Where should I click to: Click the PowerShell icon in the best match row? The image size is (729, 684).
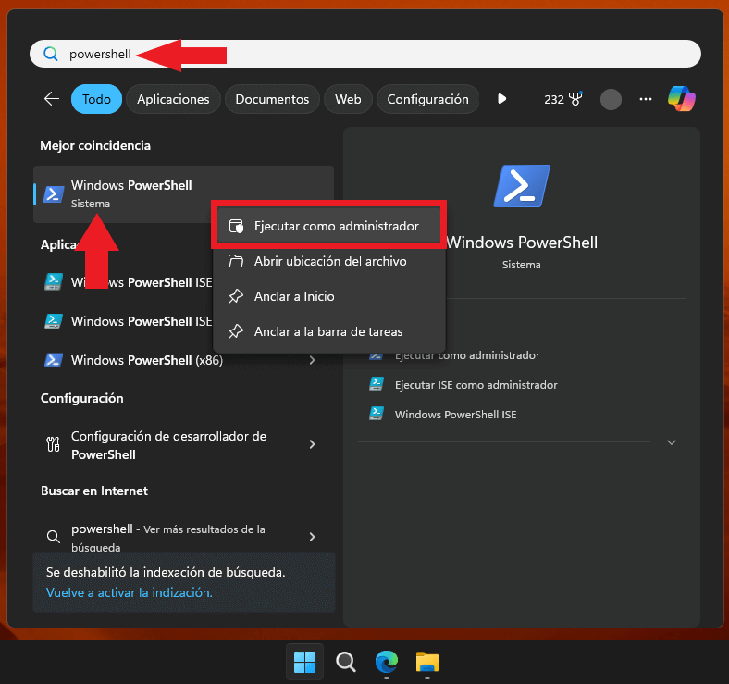click(x=54, y=194)
